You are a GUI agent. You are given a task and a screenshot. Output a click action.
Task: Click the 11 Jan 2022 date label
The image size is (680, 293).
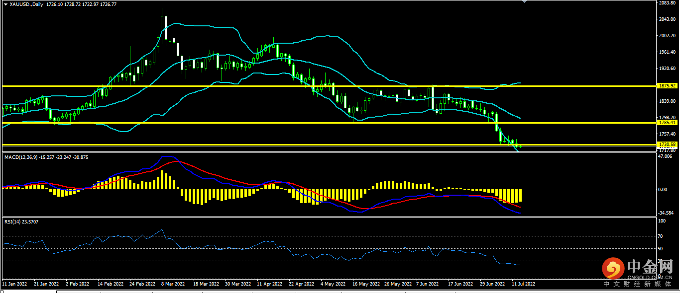click(x=15, y=285)
